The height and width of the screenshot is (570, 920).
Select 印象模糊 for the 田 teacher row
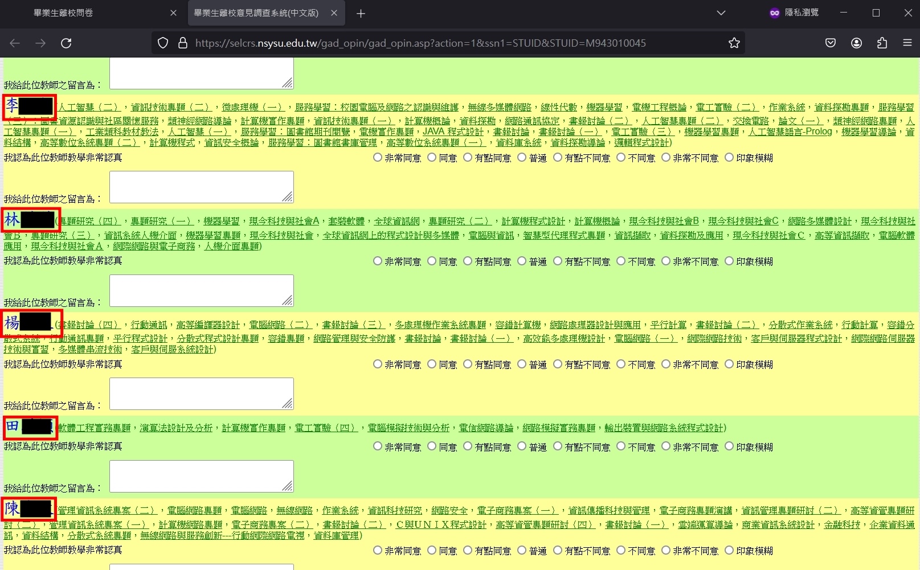[729, 447]
